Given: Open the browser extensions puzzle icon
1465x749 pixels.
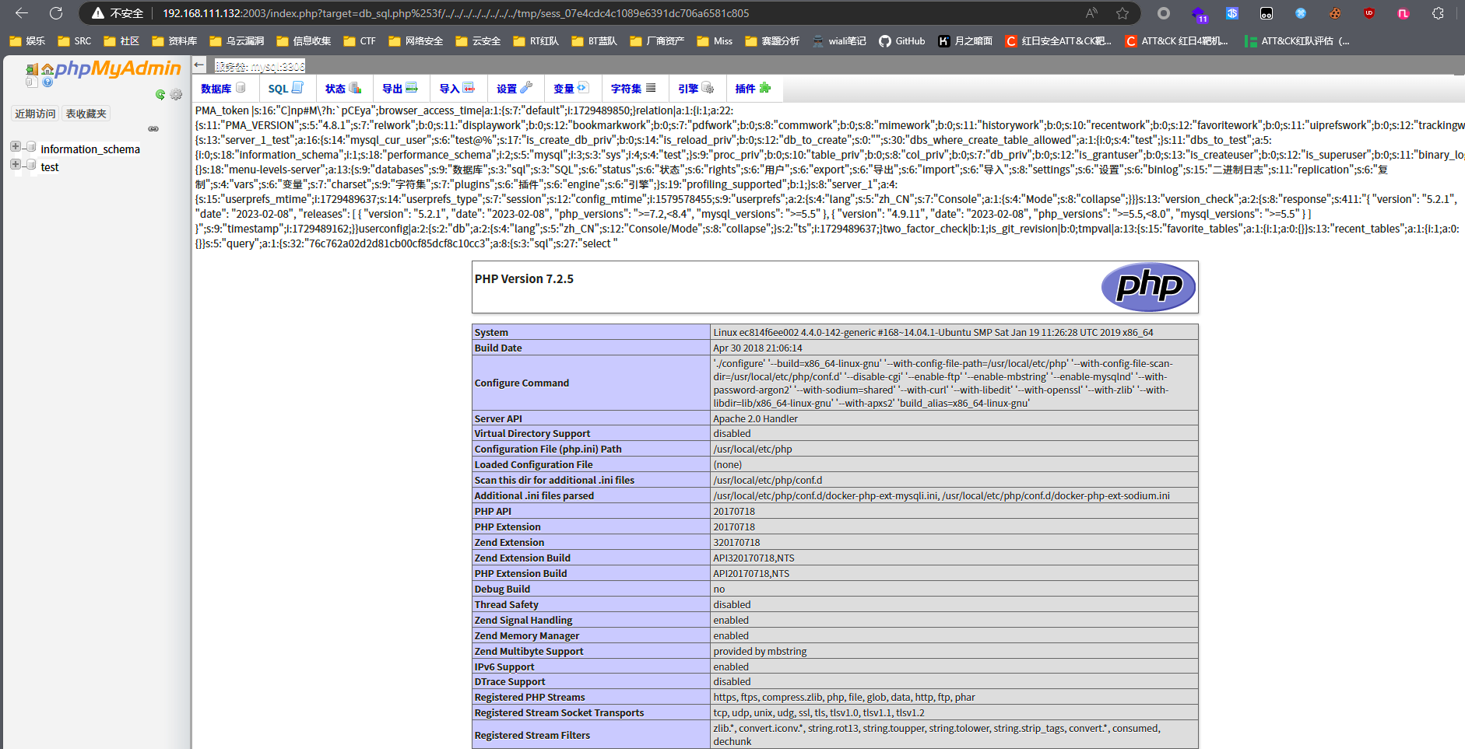Looking at the screenshot, I should (1438, 13).
